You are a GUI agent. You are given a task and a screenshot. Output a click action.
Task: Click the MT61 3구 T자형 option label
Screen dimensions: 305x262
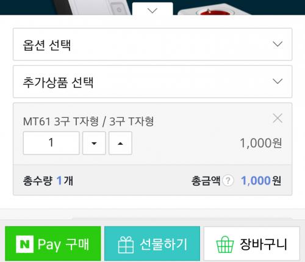(88, 122)
